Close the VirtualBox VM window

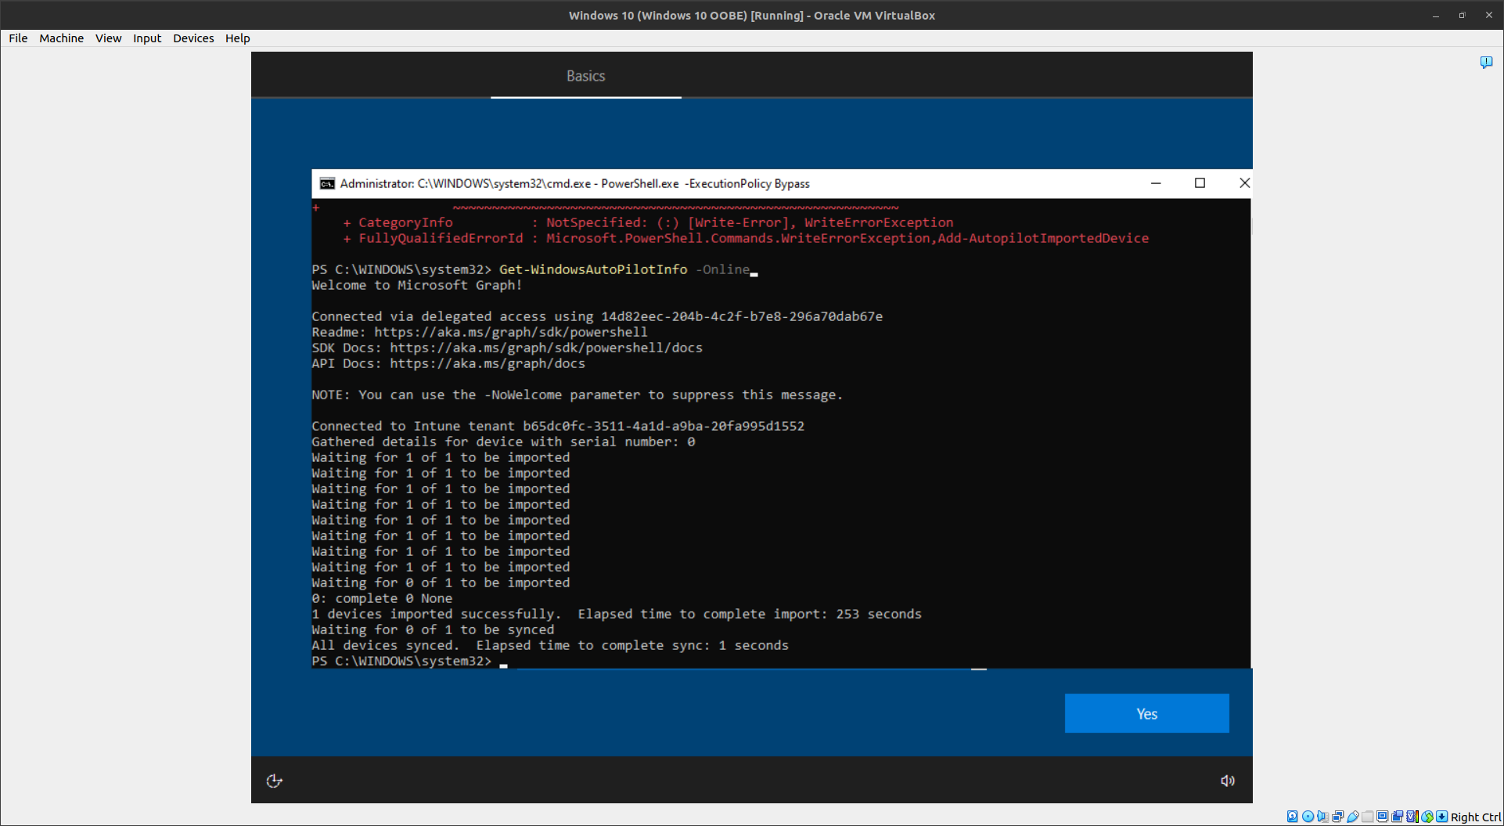1488,15
